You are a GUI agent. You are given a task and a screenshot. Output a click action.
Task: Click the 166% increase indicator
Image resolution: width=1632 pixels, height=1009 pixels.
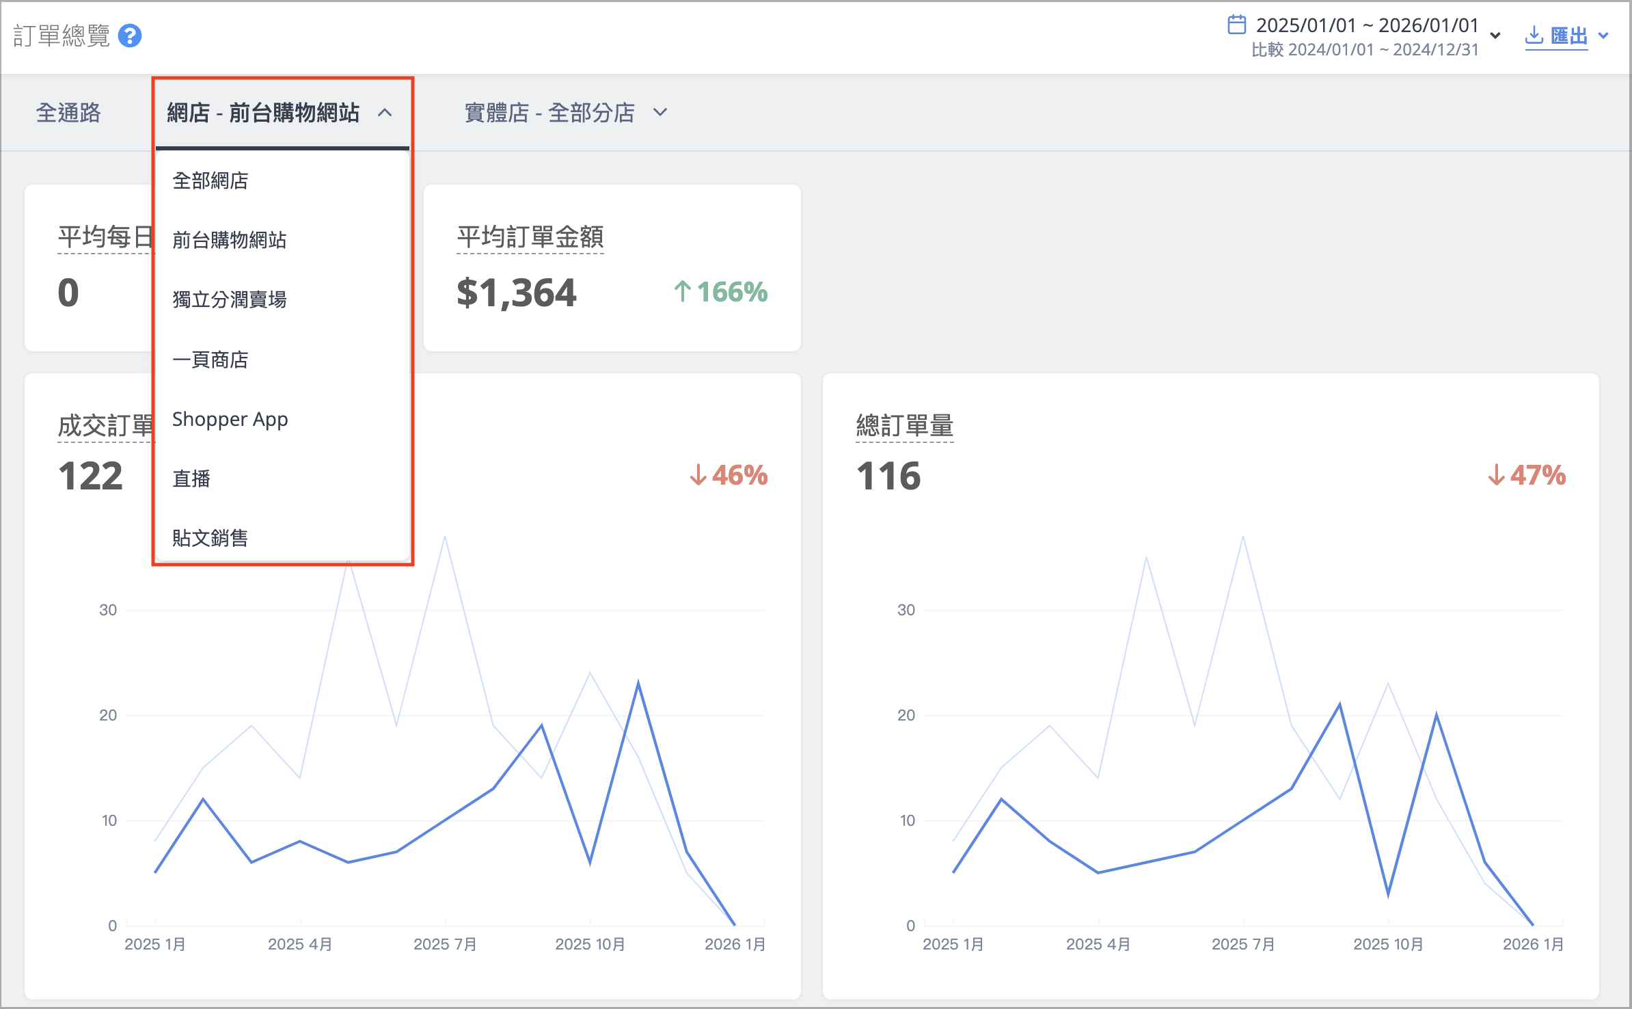tap(720, 293)
